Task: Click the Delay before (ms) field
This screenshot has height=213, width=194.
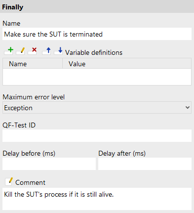Action: pos(49,164)
